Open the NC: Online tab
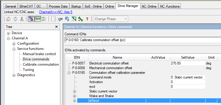 (149, 6)
